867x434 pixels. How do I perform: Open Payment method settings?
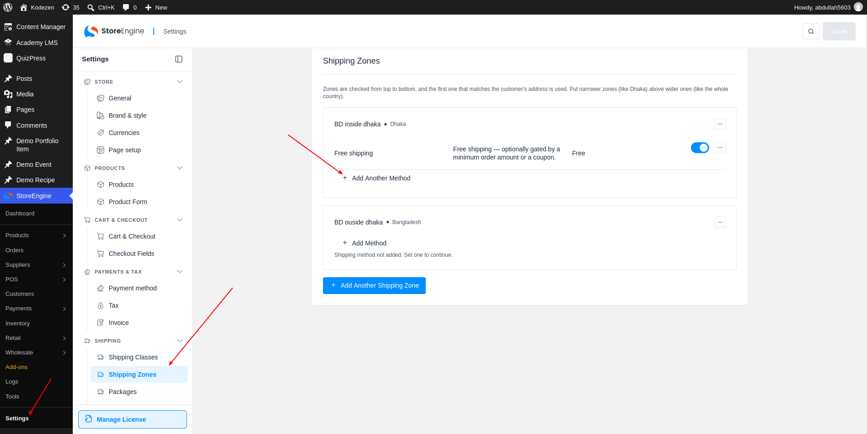(x=139, y=288)
